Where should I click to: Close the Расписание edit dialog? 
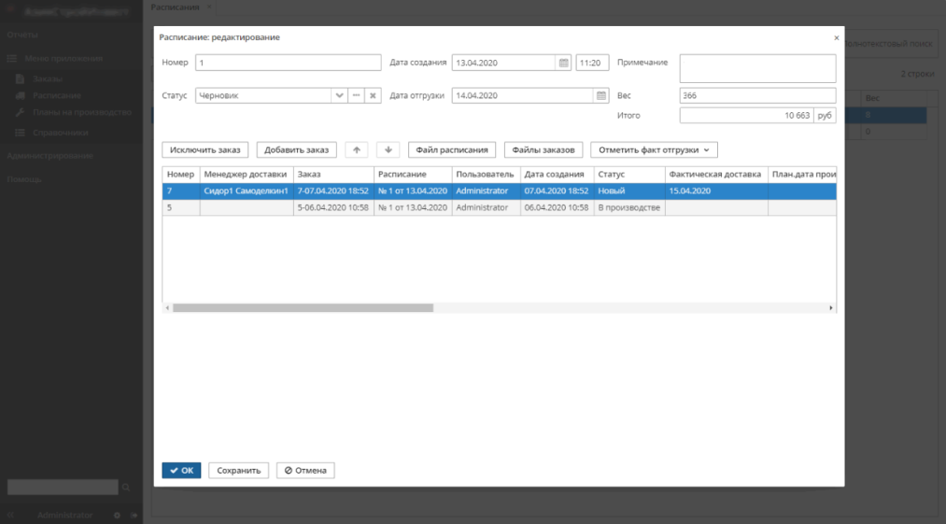pyautogui.click(x=836, y=38)
